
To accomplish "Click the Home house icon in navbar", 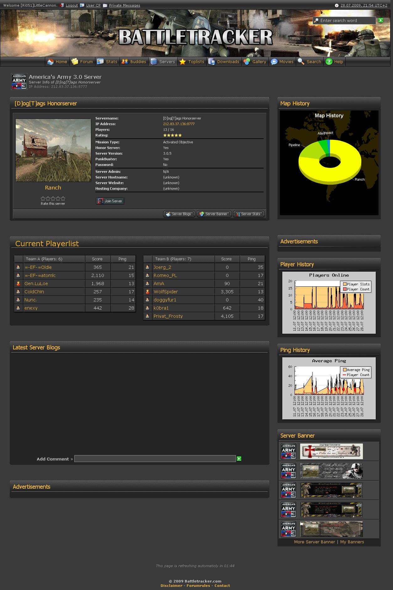I will coord(50,62).
